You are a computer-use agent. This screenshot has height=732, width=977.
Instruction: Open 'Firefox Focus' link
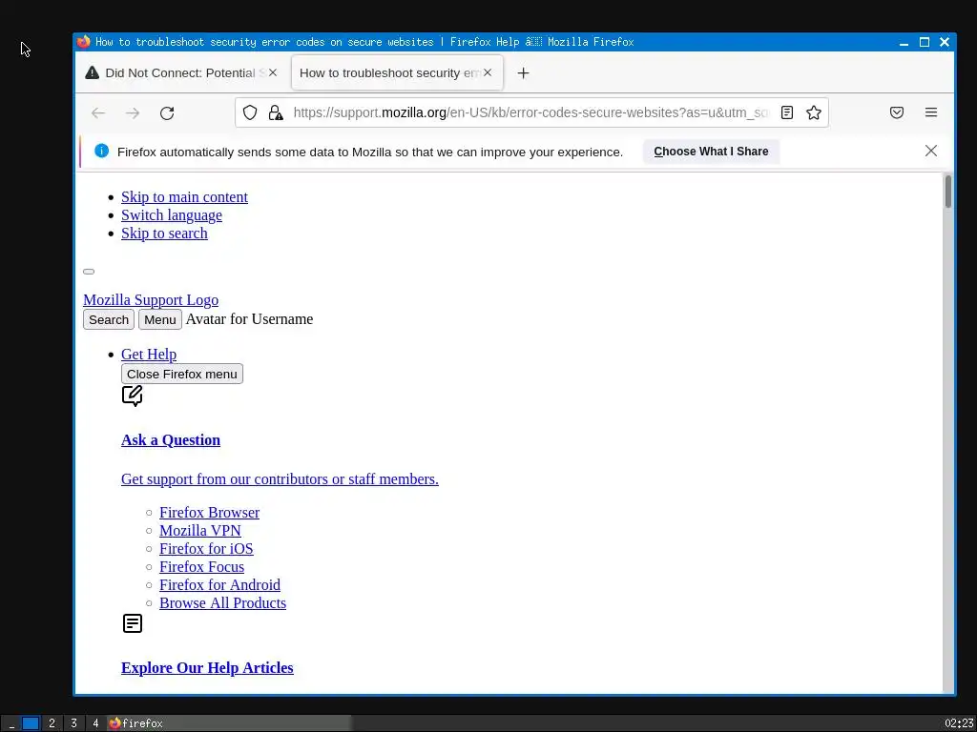click(x=202, y=566)
